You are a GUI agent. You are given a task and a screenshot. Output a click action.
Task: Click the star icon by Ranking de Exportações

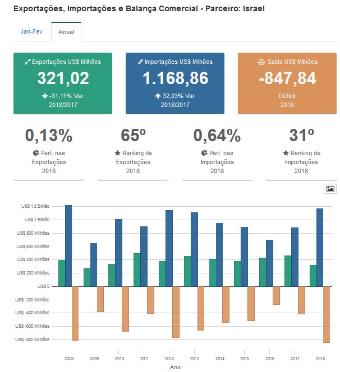click(x=117, y=153)
